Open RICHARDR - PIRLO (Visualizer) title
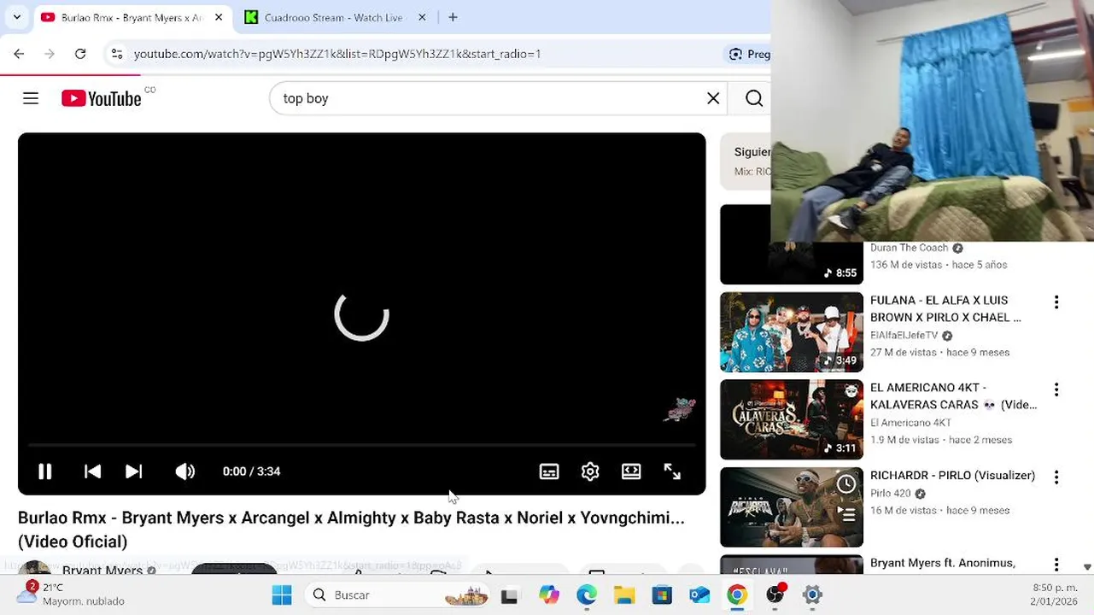Screen dimensions: 1094x615 952,476
